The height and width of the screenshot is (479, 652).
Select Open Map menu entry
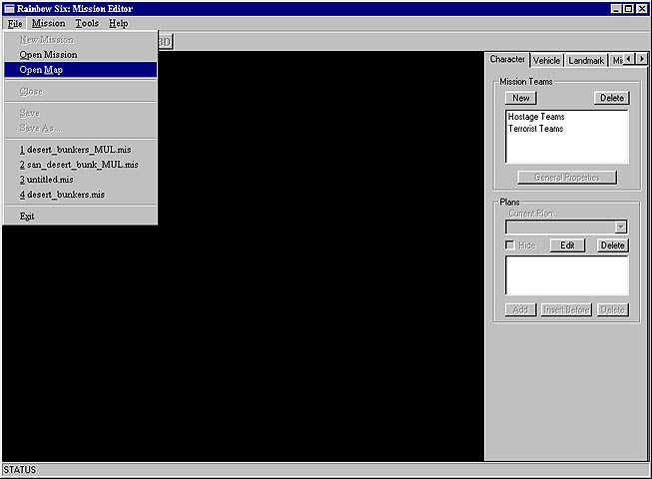[x=80, y=70]
